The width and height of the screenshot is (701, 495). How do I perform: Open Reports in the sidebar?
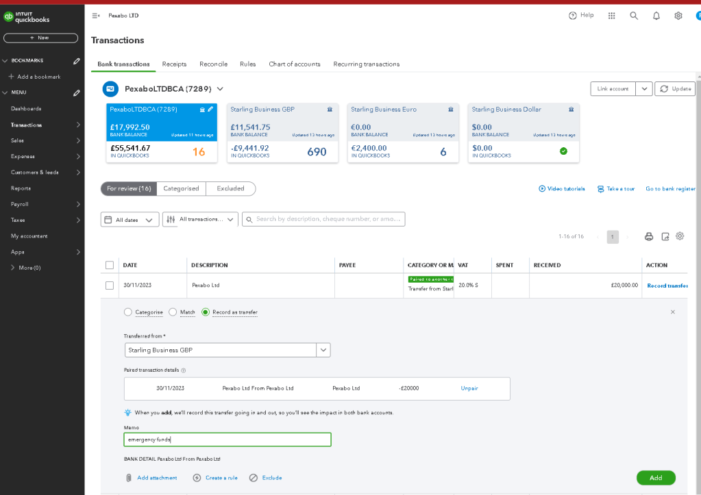tap(21, 188)
